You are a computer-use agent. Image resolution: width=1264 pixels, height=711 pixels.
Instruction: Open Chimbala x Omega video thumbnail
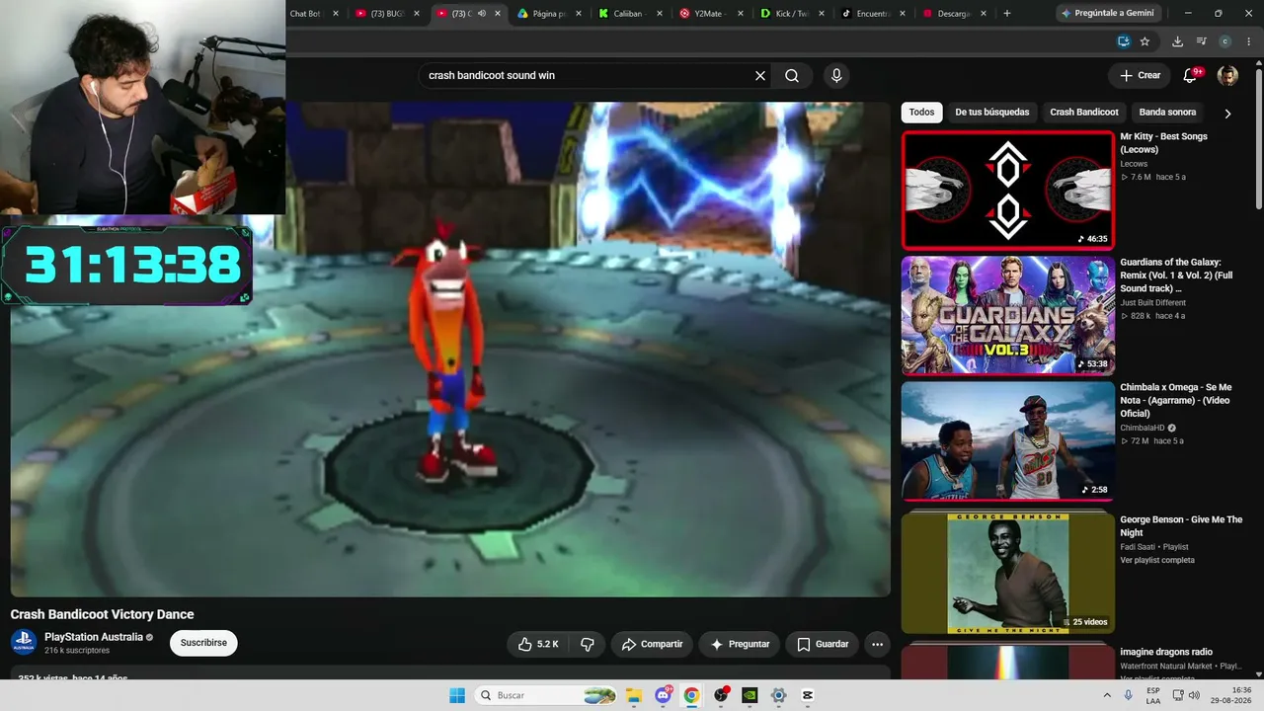[x=1007, y=441]
